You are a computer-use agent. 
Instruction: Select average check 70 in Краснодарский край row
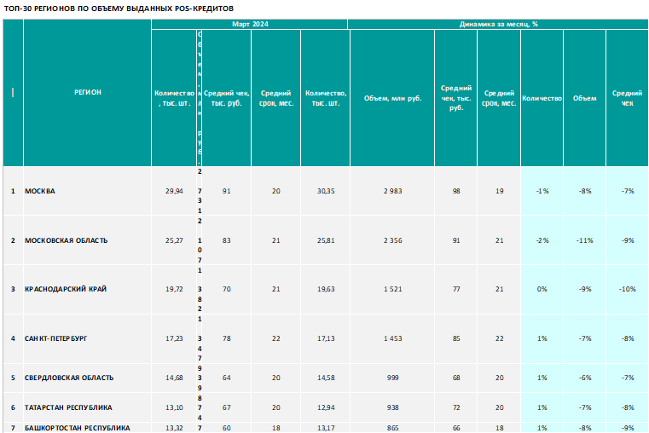coord(226,289)
